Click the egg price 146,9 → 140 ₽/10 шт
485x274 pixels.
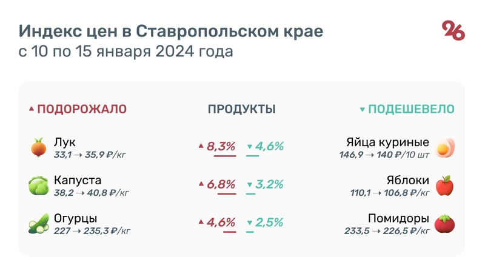384,155
